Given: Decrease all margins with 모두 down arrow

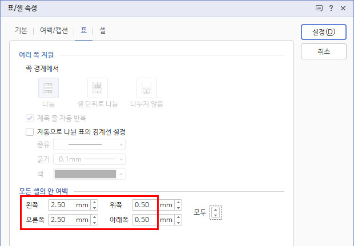Looking at the screenshot, I should (x=216, y=215).
